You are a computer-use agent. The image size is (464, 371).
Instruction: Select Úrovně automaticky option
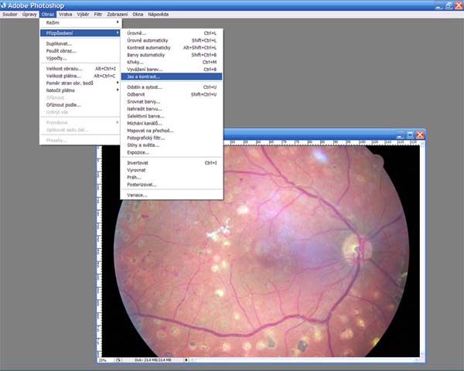[x=151, y=40]
